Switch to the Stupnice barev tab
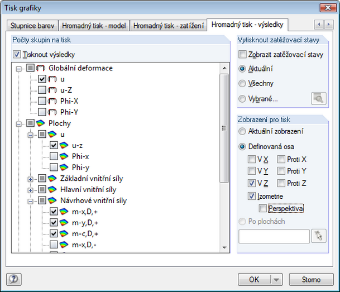The image size is (340, 292). tap(32, 26)
